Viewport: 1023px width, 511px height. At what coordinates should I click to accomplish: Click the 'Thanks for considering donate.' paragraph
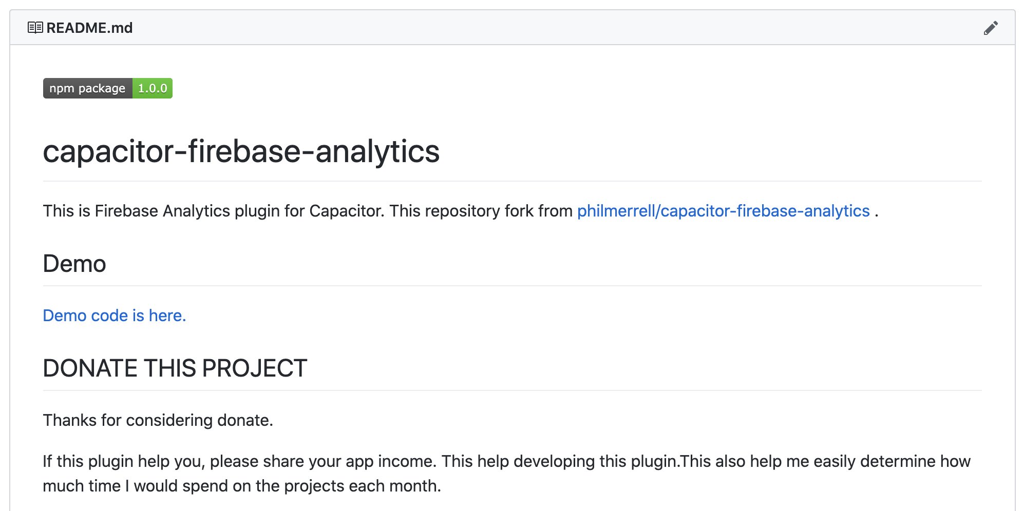pyautogui.click(x=158, y=420)
